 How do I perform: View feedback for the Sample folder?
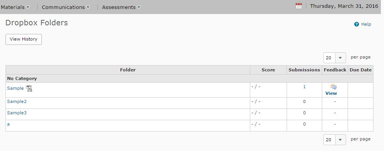(x=331, y=93)
